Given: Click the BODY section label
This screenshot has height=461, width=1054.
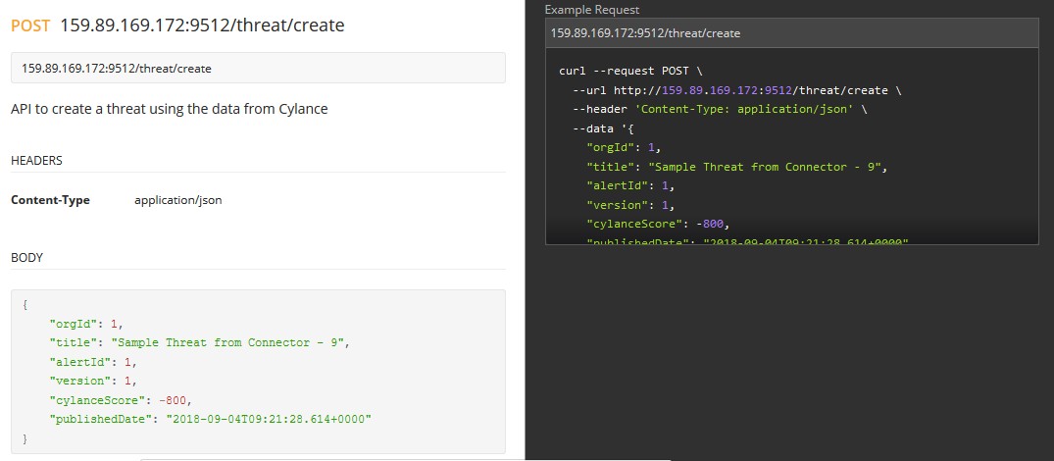Looking at the screenshot, I should pyautogui.click(x=26, y=257).
